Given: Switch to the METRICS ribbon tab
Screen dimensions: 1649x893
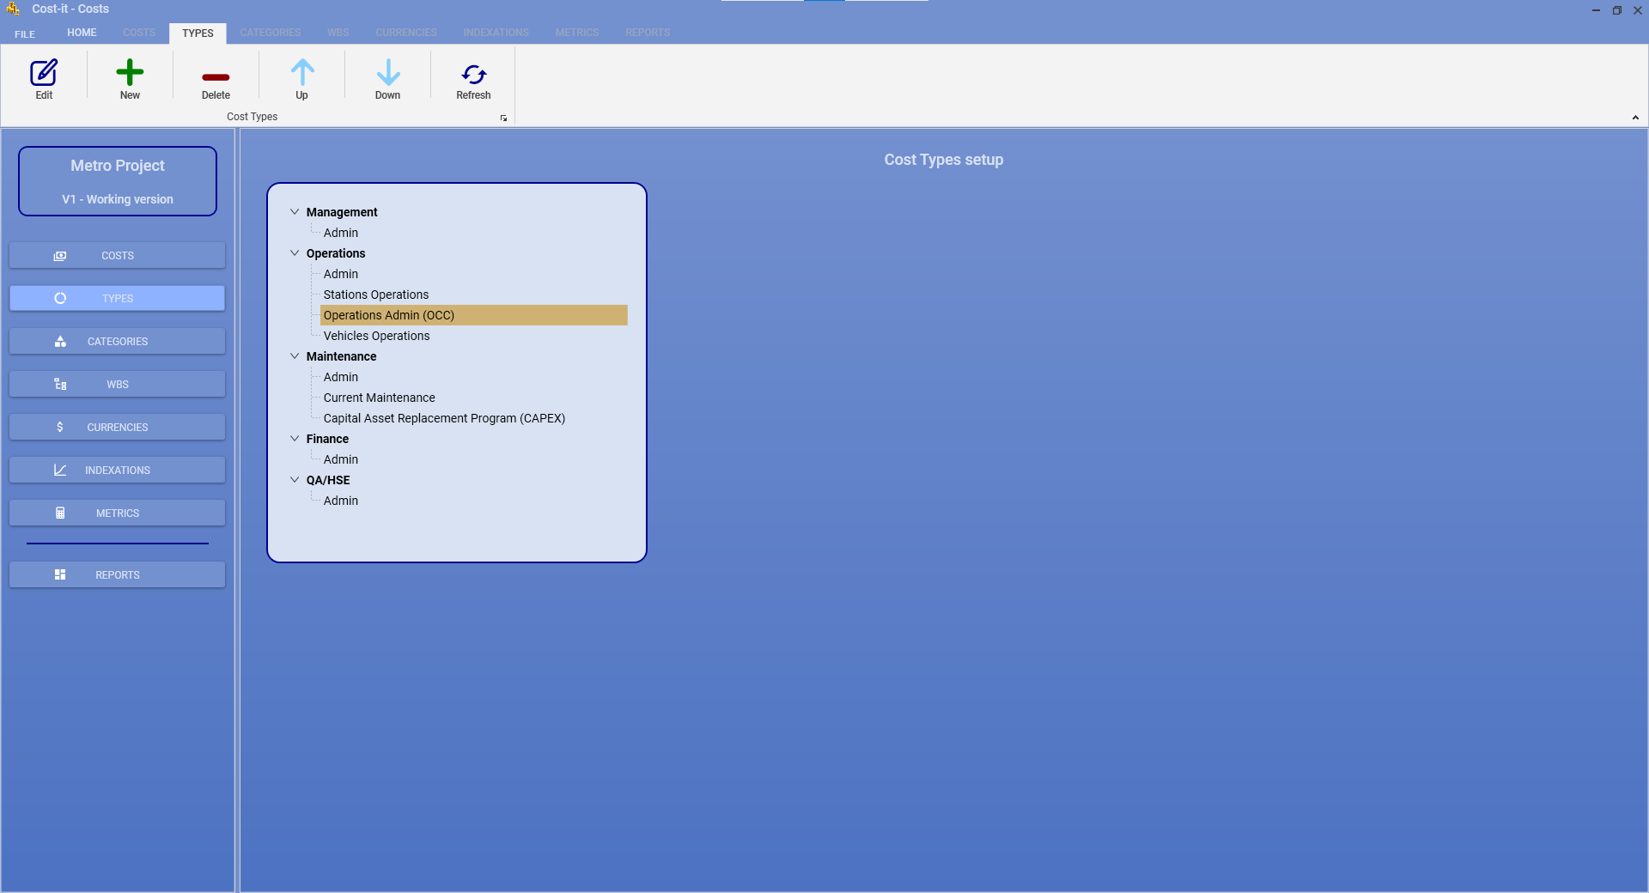Looking at the screenshot, I should (577, 33).
